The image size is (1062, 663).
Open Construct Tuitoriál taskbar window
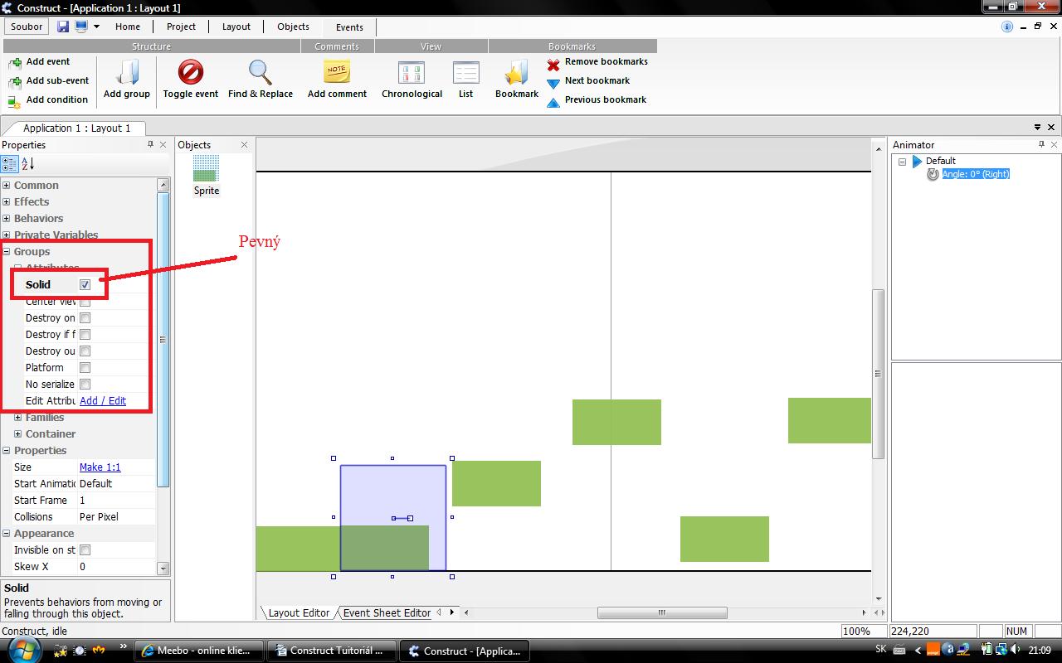[331, 651]
